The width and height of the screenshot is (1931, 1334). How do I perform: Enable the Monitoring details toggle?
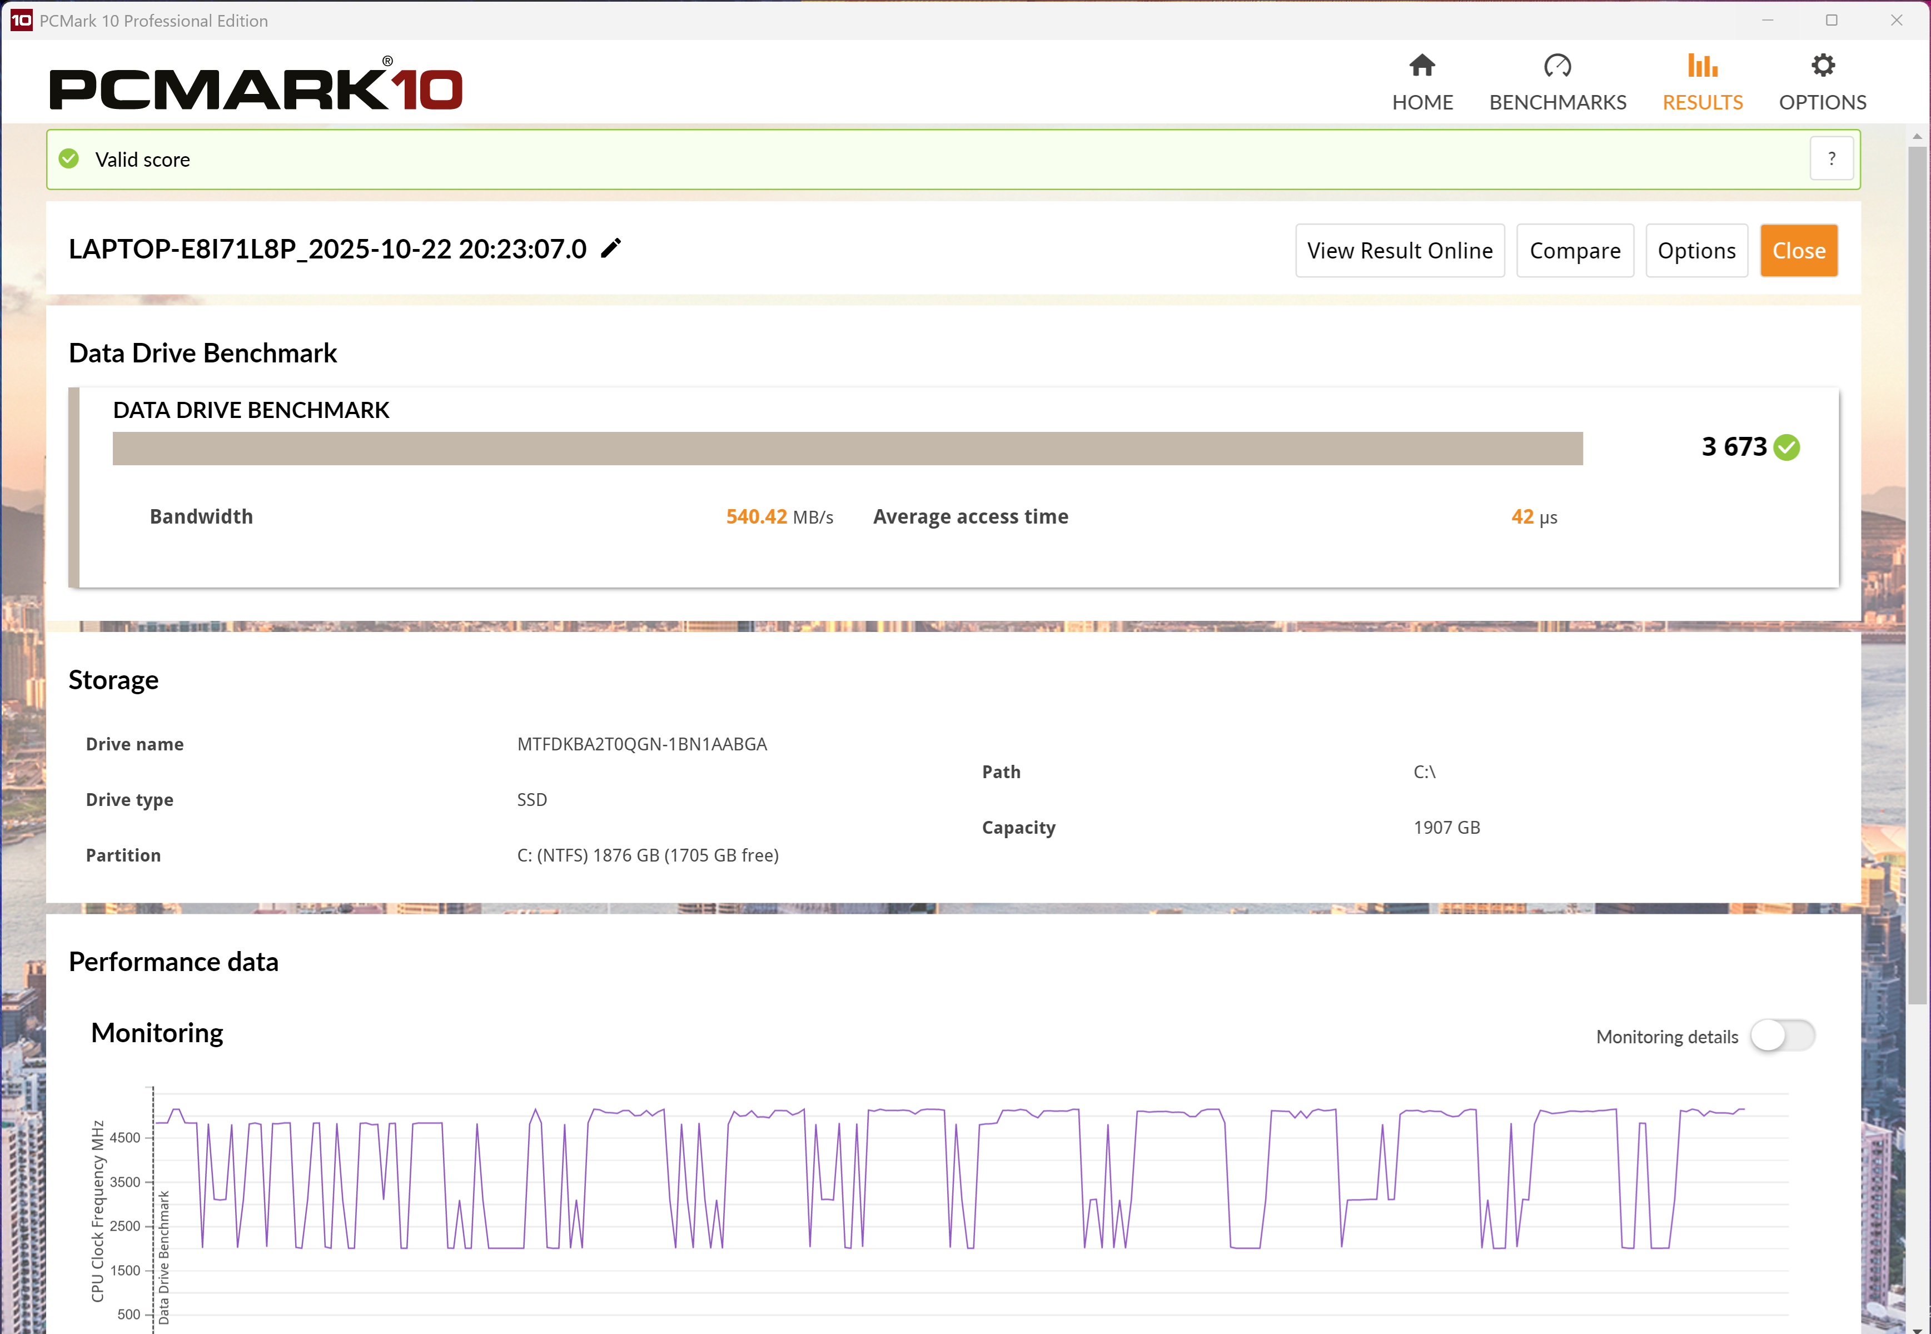tap(1782, 1036)
